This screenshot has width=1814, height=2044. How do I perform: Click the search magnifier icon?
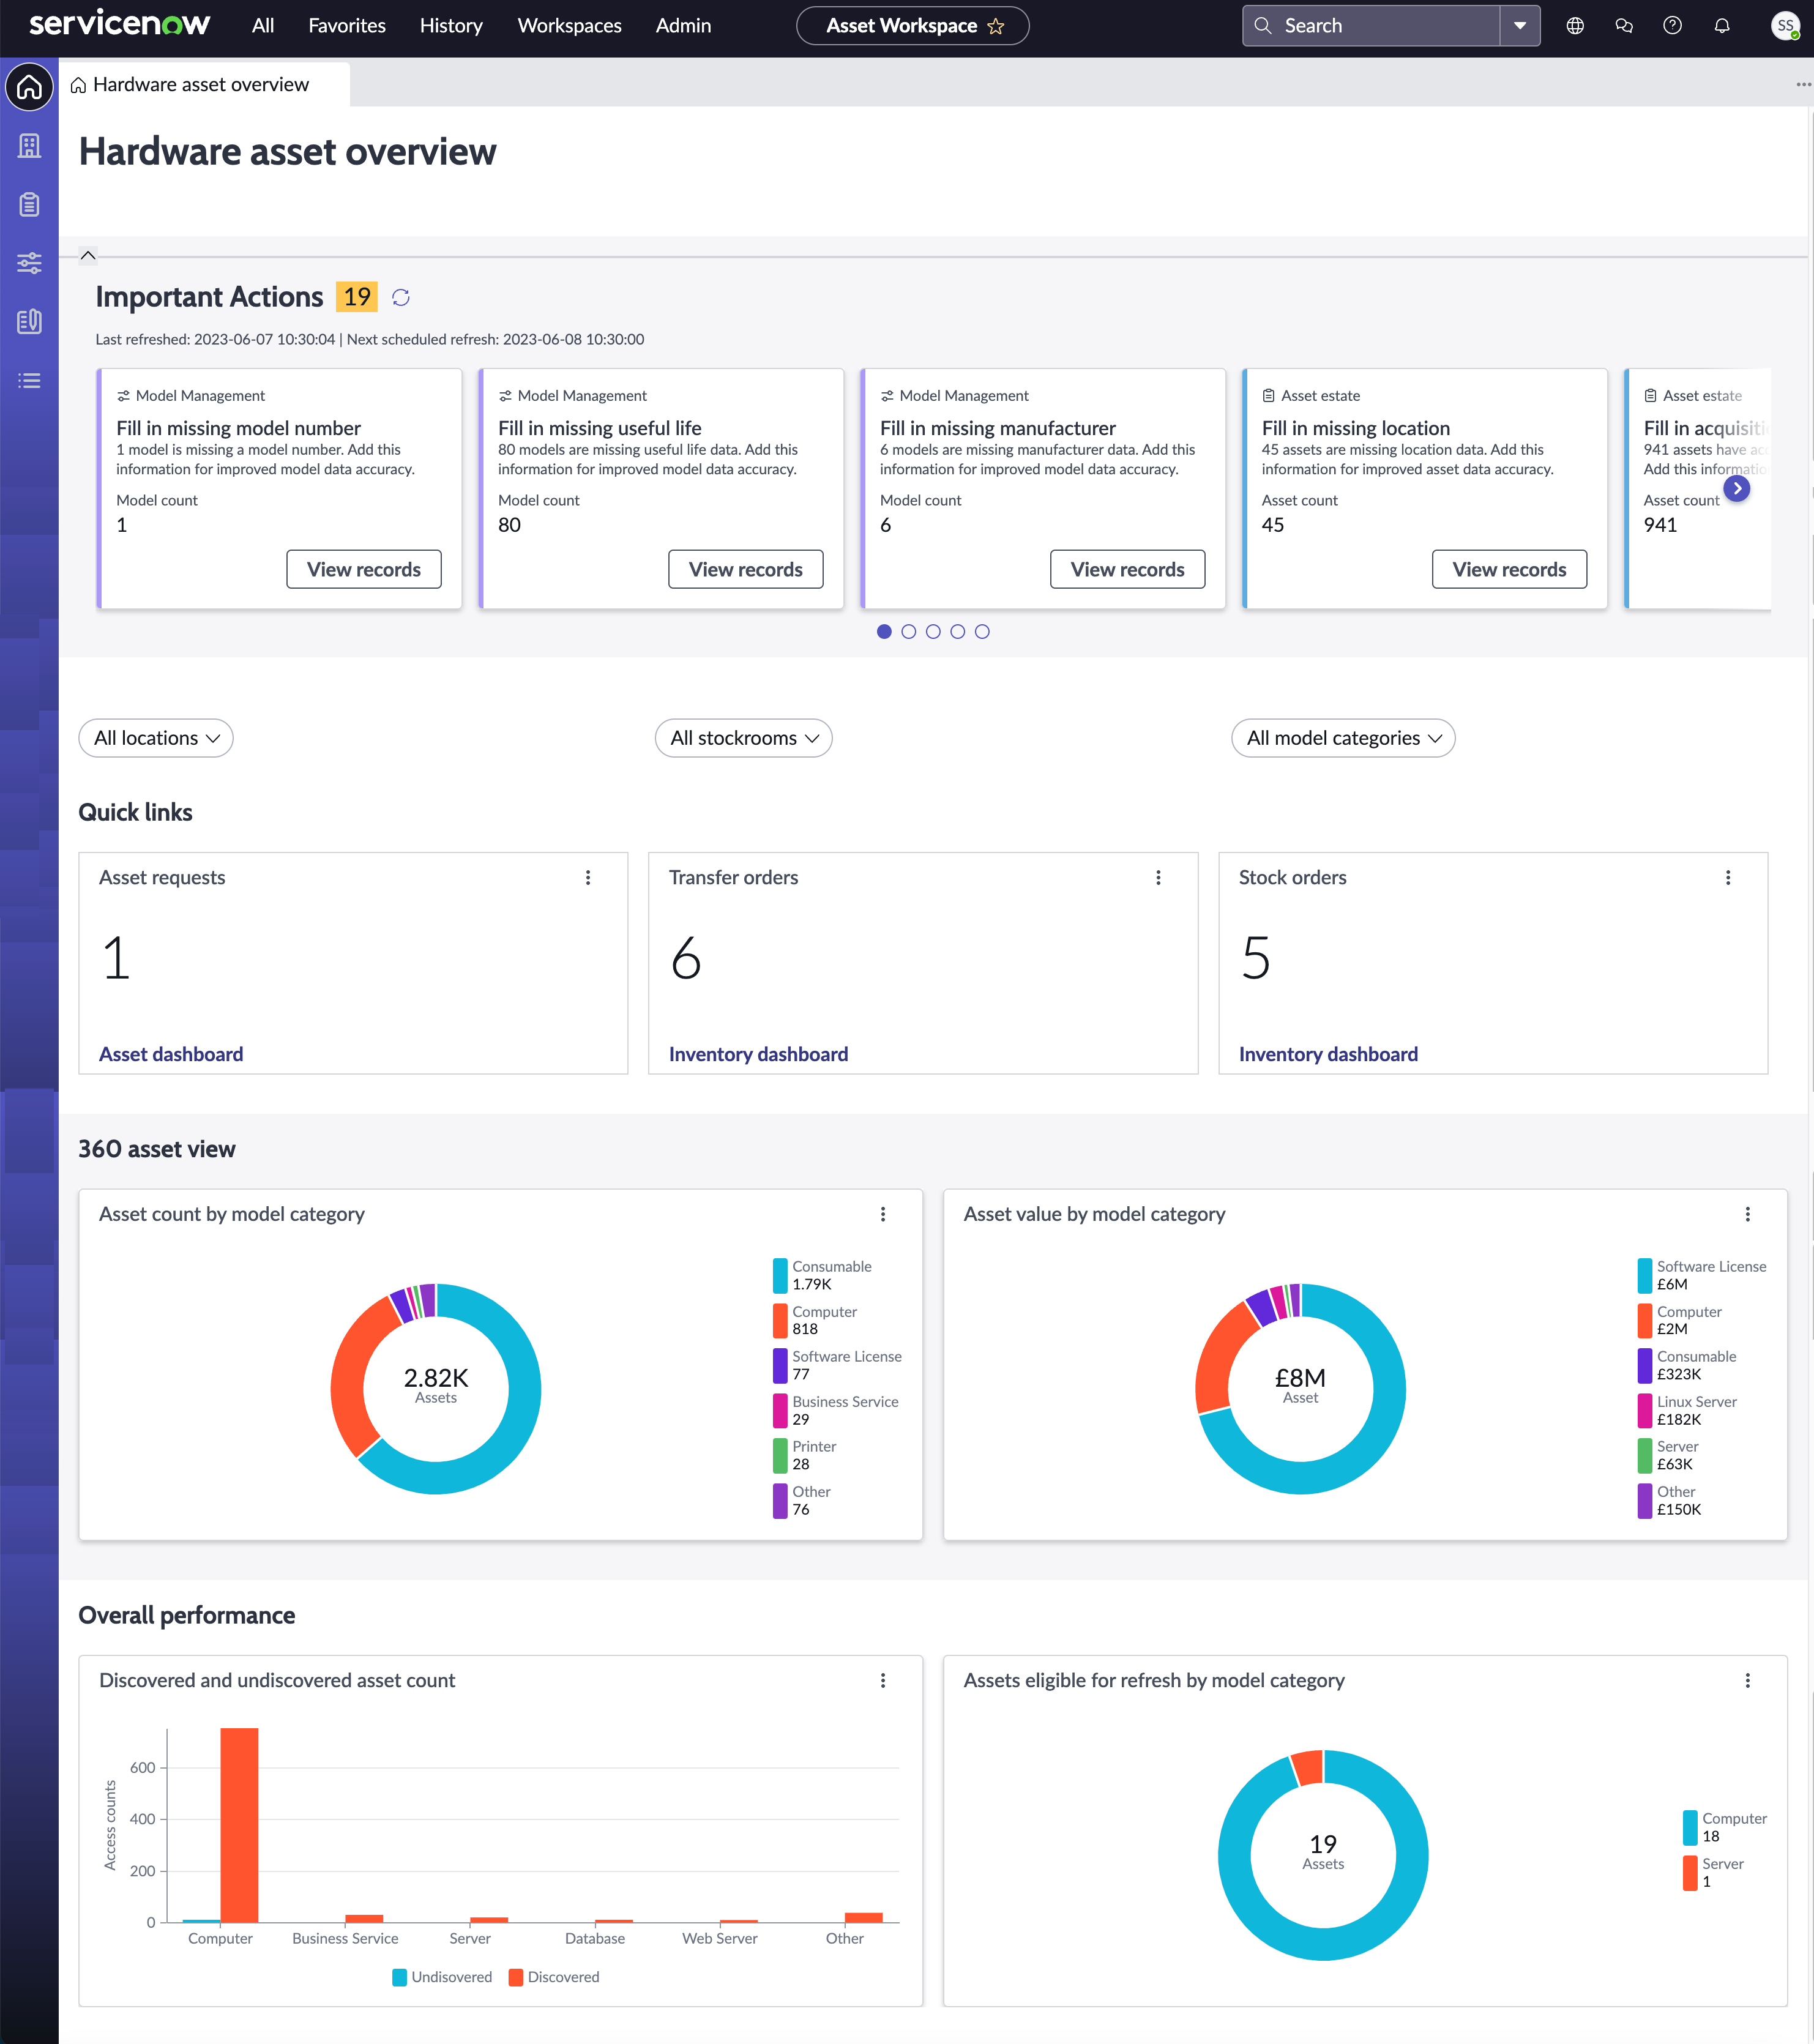point(1263,26)
